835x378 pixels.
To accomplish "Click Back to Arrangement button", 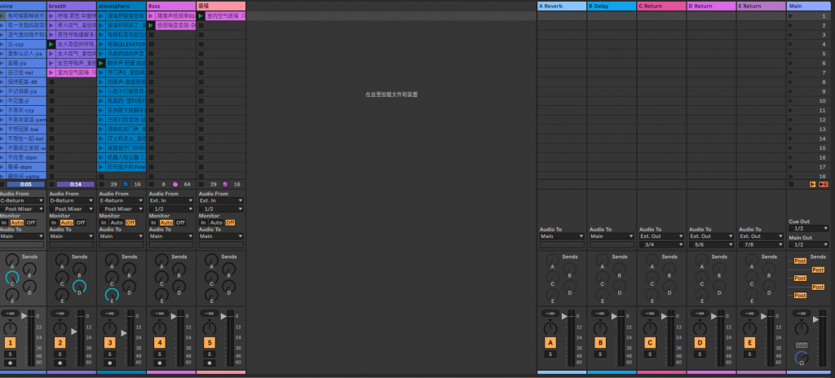I will point(824,185).
